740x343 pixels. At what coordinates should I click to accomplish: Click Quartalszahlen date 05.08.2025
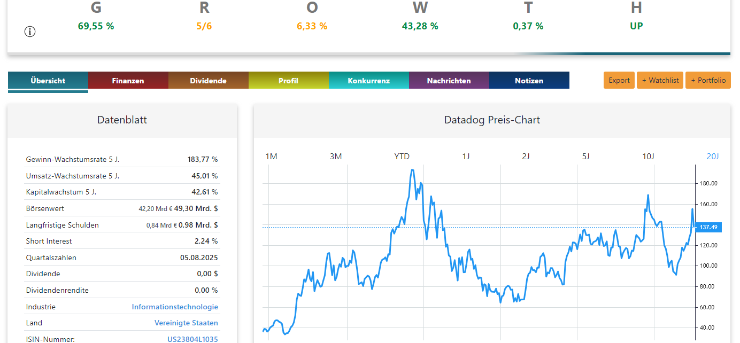199,258
